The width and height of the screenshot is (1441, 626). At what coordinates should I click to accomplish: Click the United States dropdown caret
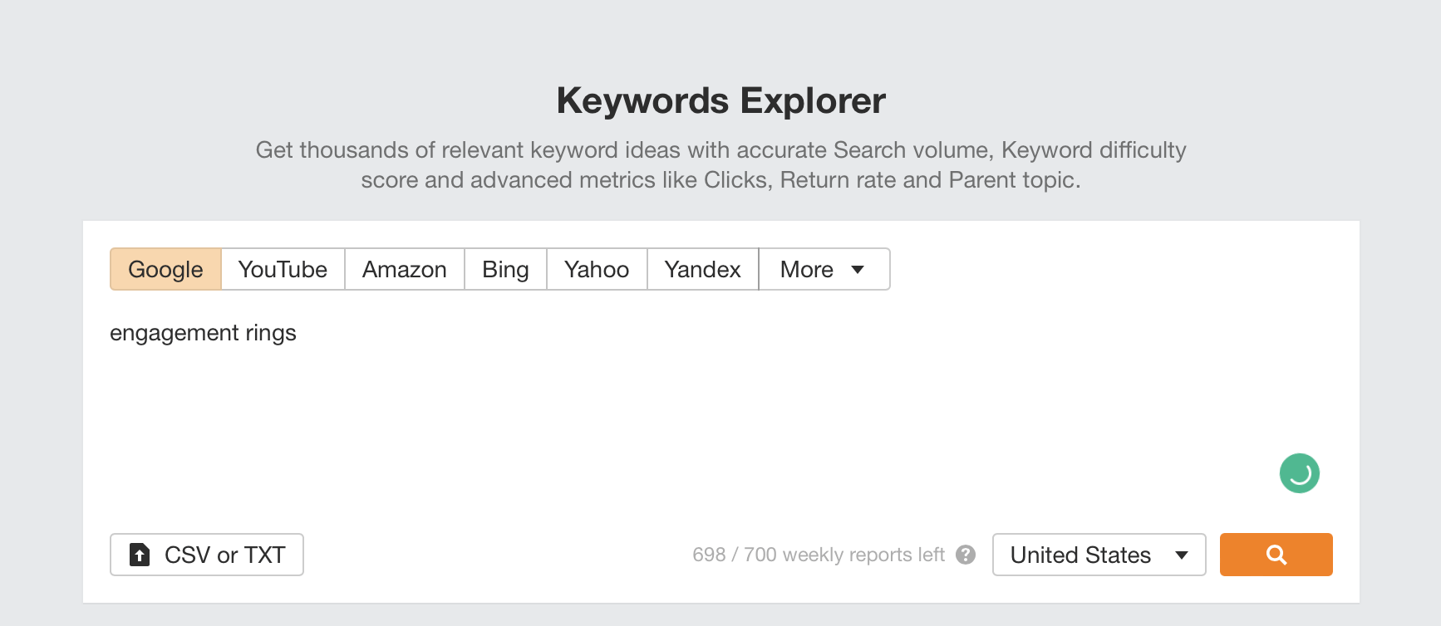coord(1182,555)
